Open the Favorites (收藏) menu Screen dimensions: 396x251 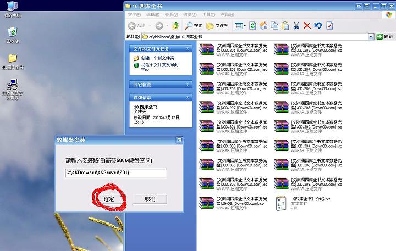[190, 15]
